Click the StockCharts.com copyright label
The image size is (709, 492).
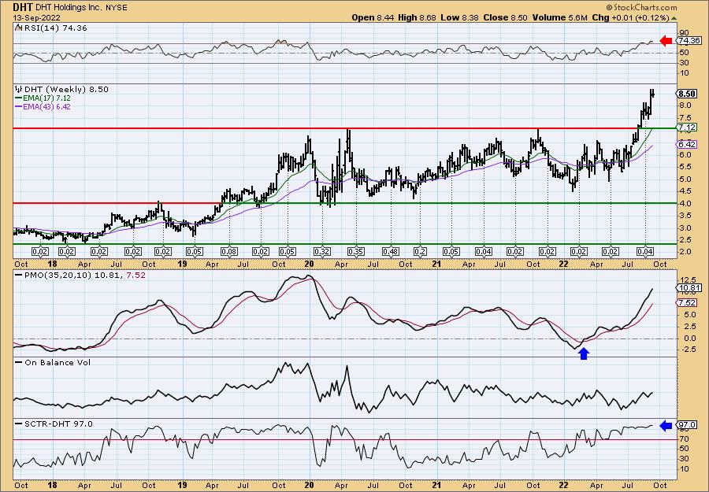[641, 7]
